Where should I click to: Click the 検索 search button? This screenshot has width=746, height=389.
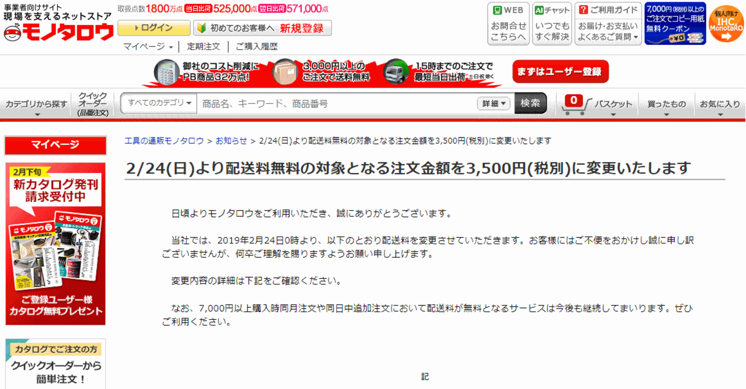[531, 103]
